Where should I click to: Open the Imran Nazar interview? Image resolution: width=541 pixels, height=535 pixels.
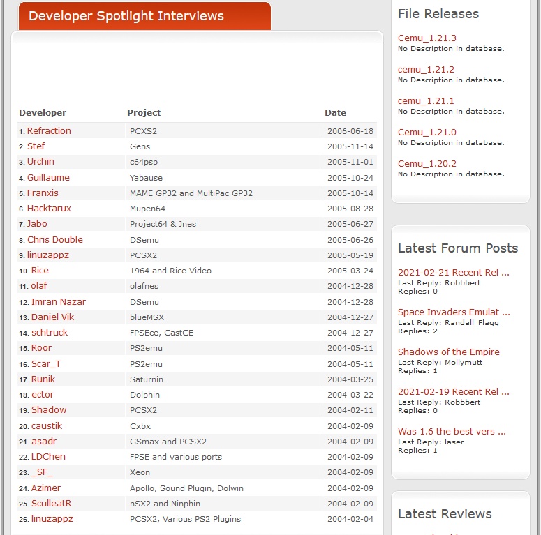pyautogui.click(x=59, y=302)
